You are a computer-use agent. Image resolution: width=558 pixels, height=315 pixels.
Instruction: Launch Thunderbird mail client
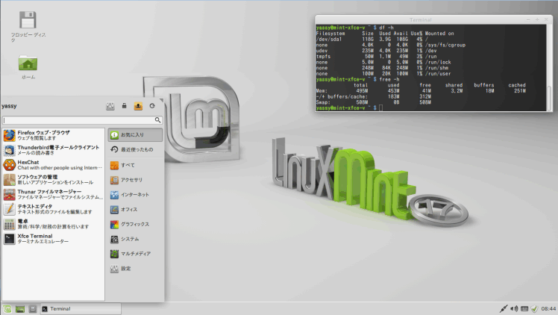click(54, 150)
